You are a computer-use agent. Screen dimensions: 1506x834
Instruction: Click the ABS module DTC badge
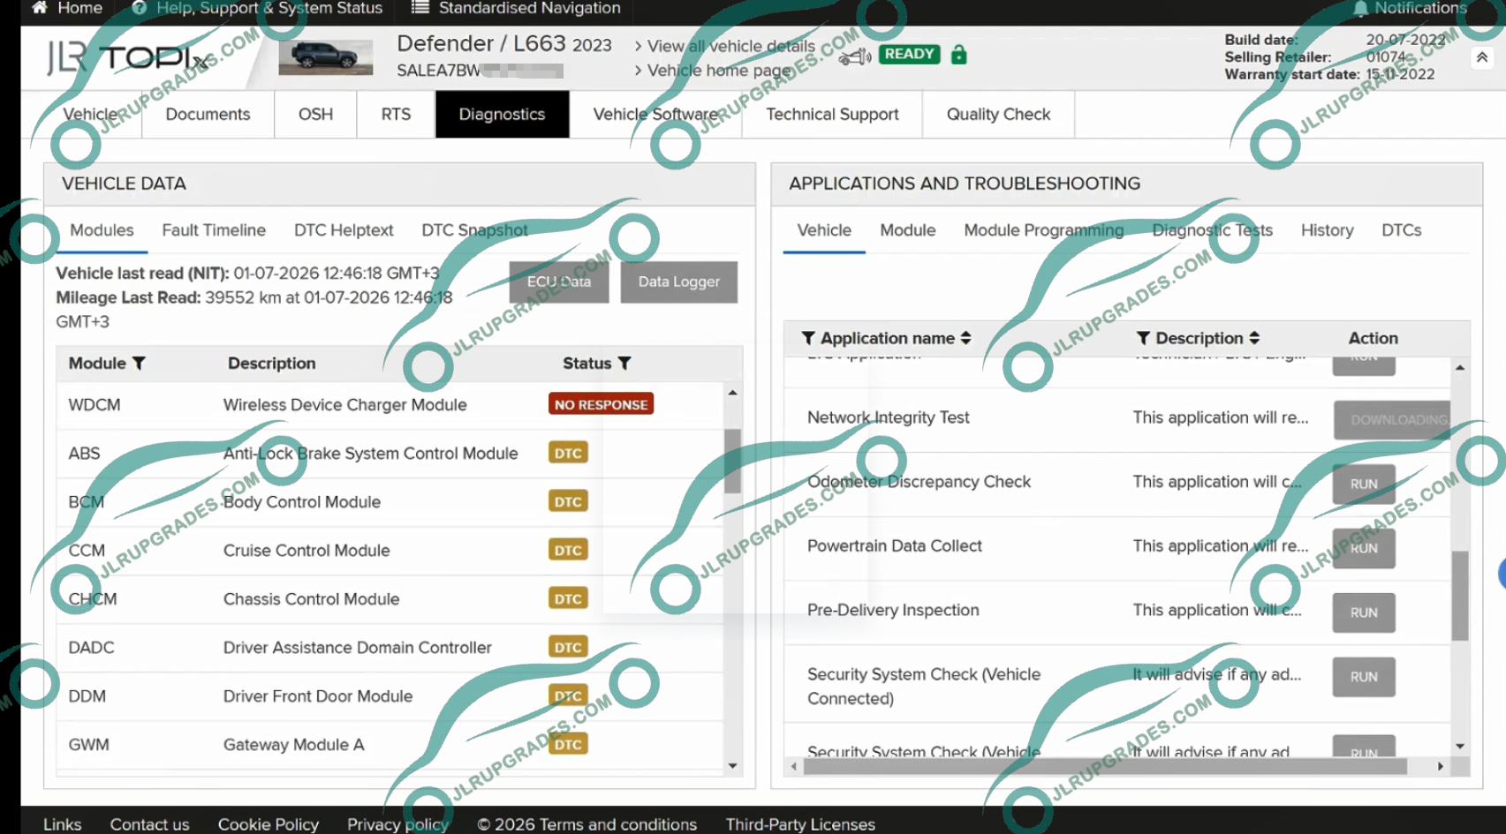tap(568, 453)
